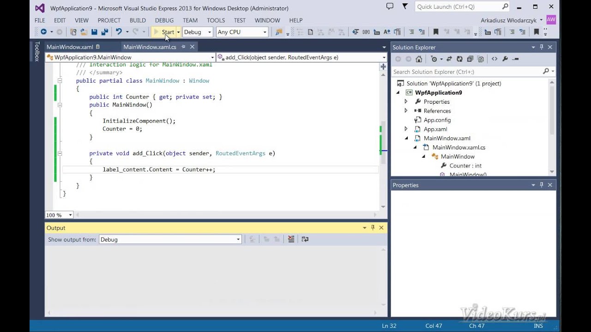The image size is (591, 332).
Task: Open the BUILD menu
Action: coord(138,20)
